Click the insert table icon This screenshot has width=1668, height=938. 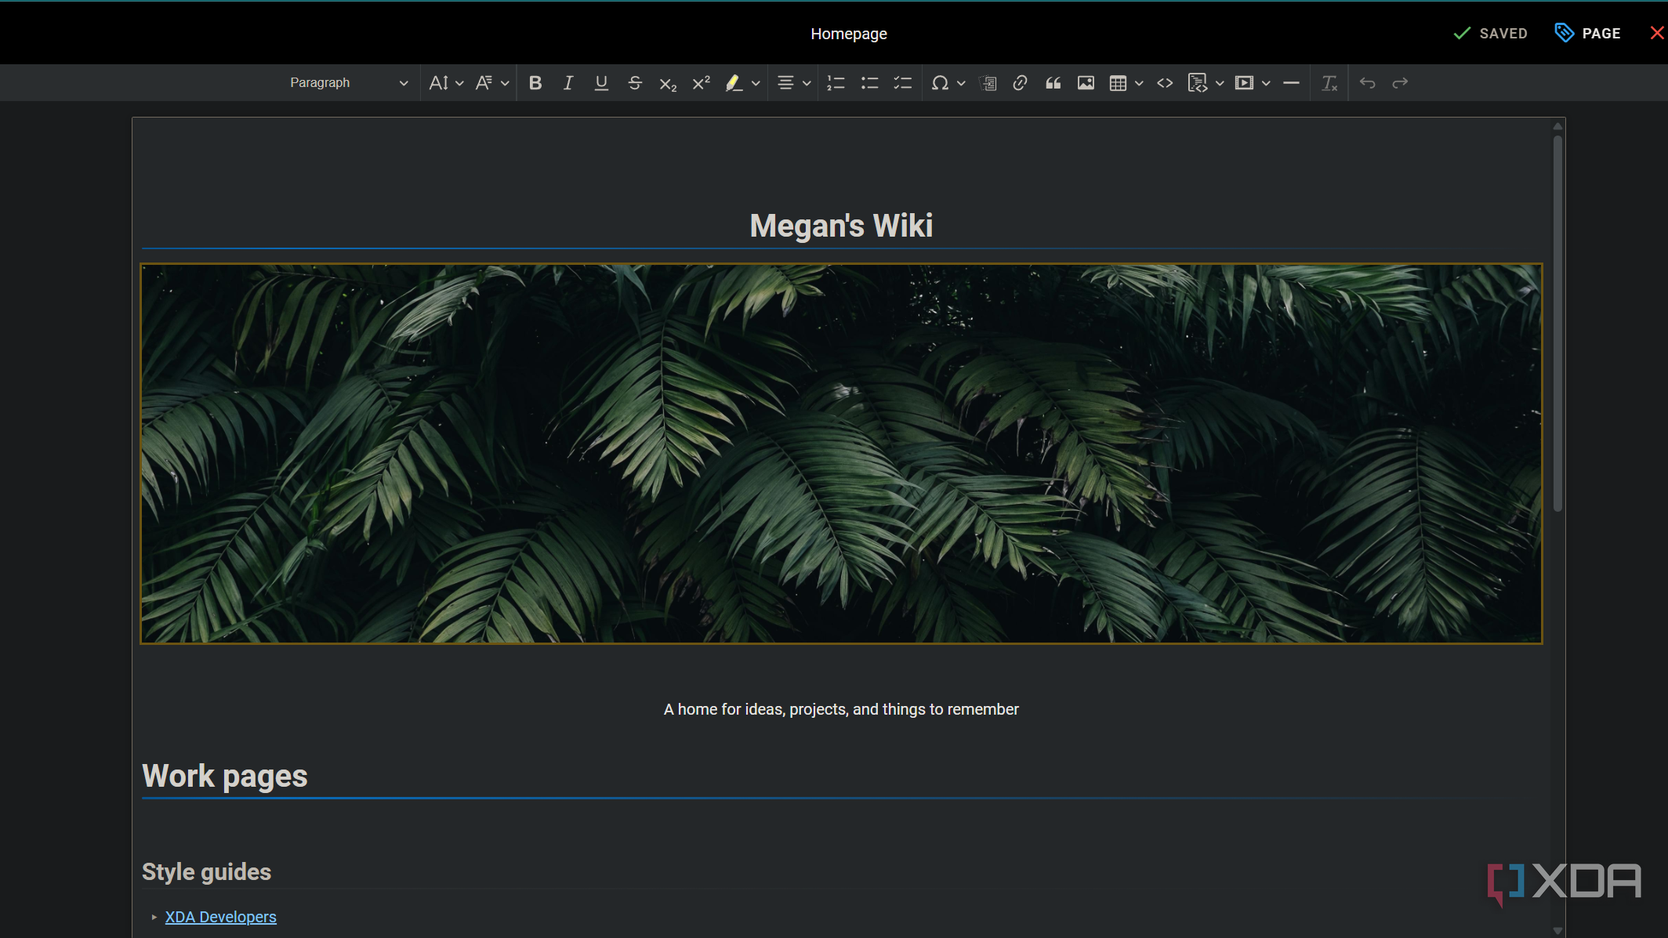(x=1119, y=83)
